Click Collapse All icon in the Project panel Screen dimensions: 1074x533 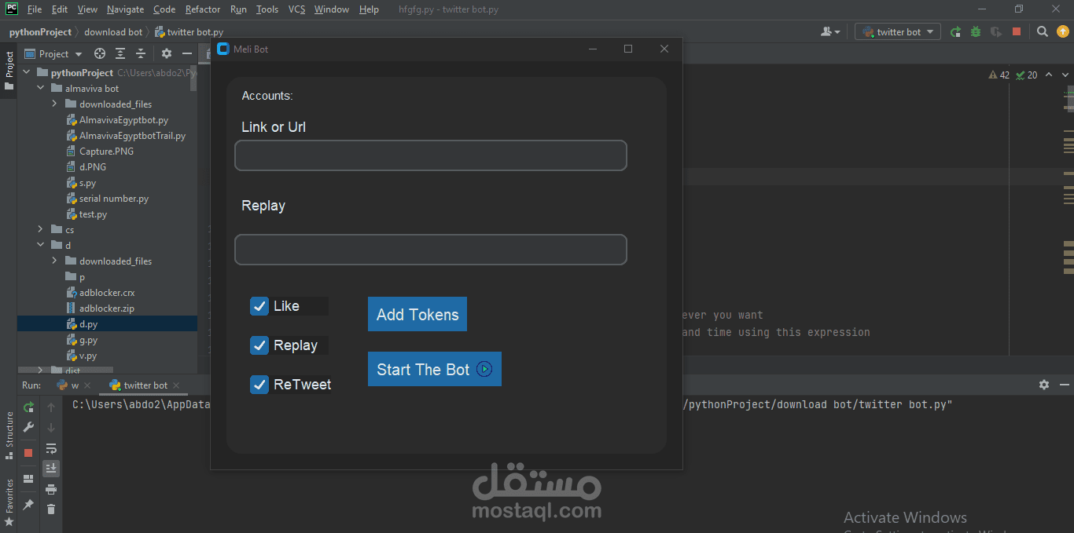click(x=141, y=53)
